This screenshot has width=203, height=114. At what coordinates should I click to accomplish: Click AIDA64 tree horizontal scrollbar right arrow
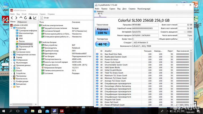pos(36,104)
